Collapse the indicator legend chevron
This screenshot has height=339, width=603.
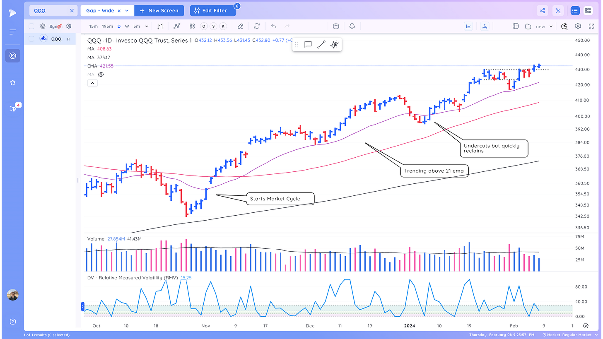92,83
